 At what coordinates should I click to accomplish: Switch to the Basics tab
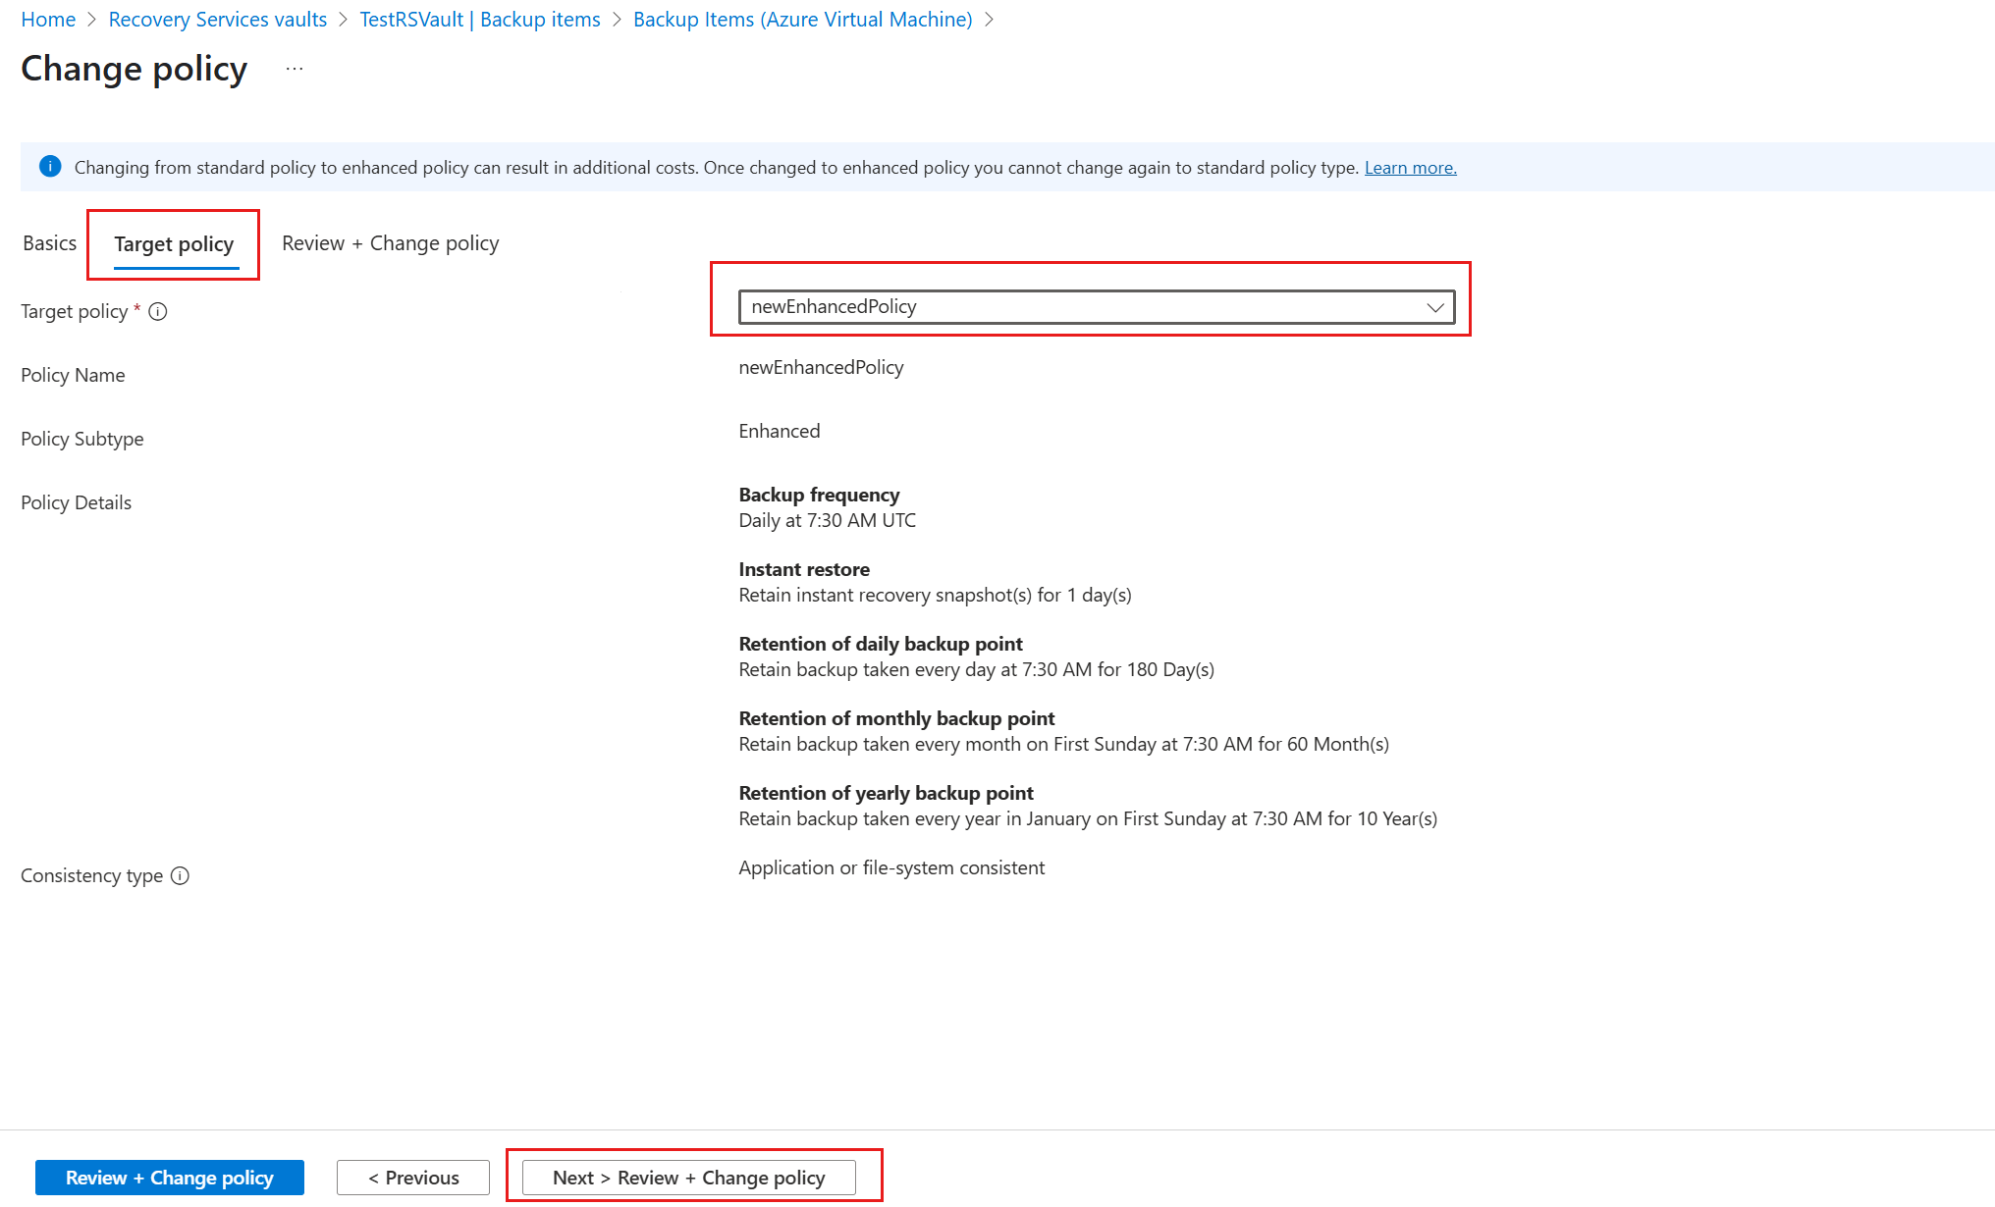(49, 243)
